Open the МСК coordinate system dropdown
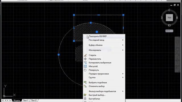 click(169, 31)
